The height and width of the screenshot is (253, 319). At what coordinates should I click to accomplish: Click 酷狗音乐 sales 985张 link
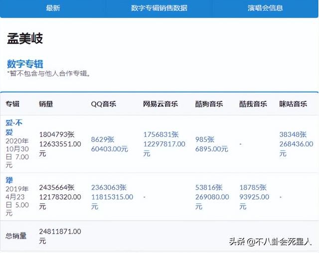[x=205, y=139]
